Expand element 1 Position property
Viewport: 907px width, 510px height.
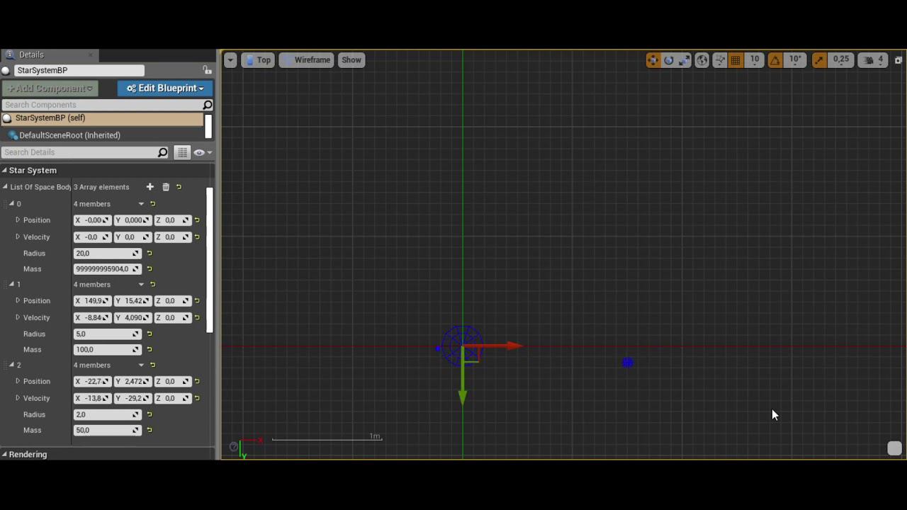(18, 301)
